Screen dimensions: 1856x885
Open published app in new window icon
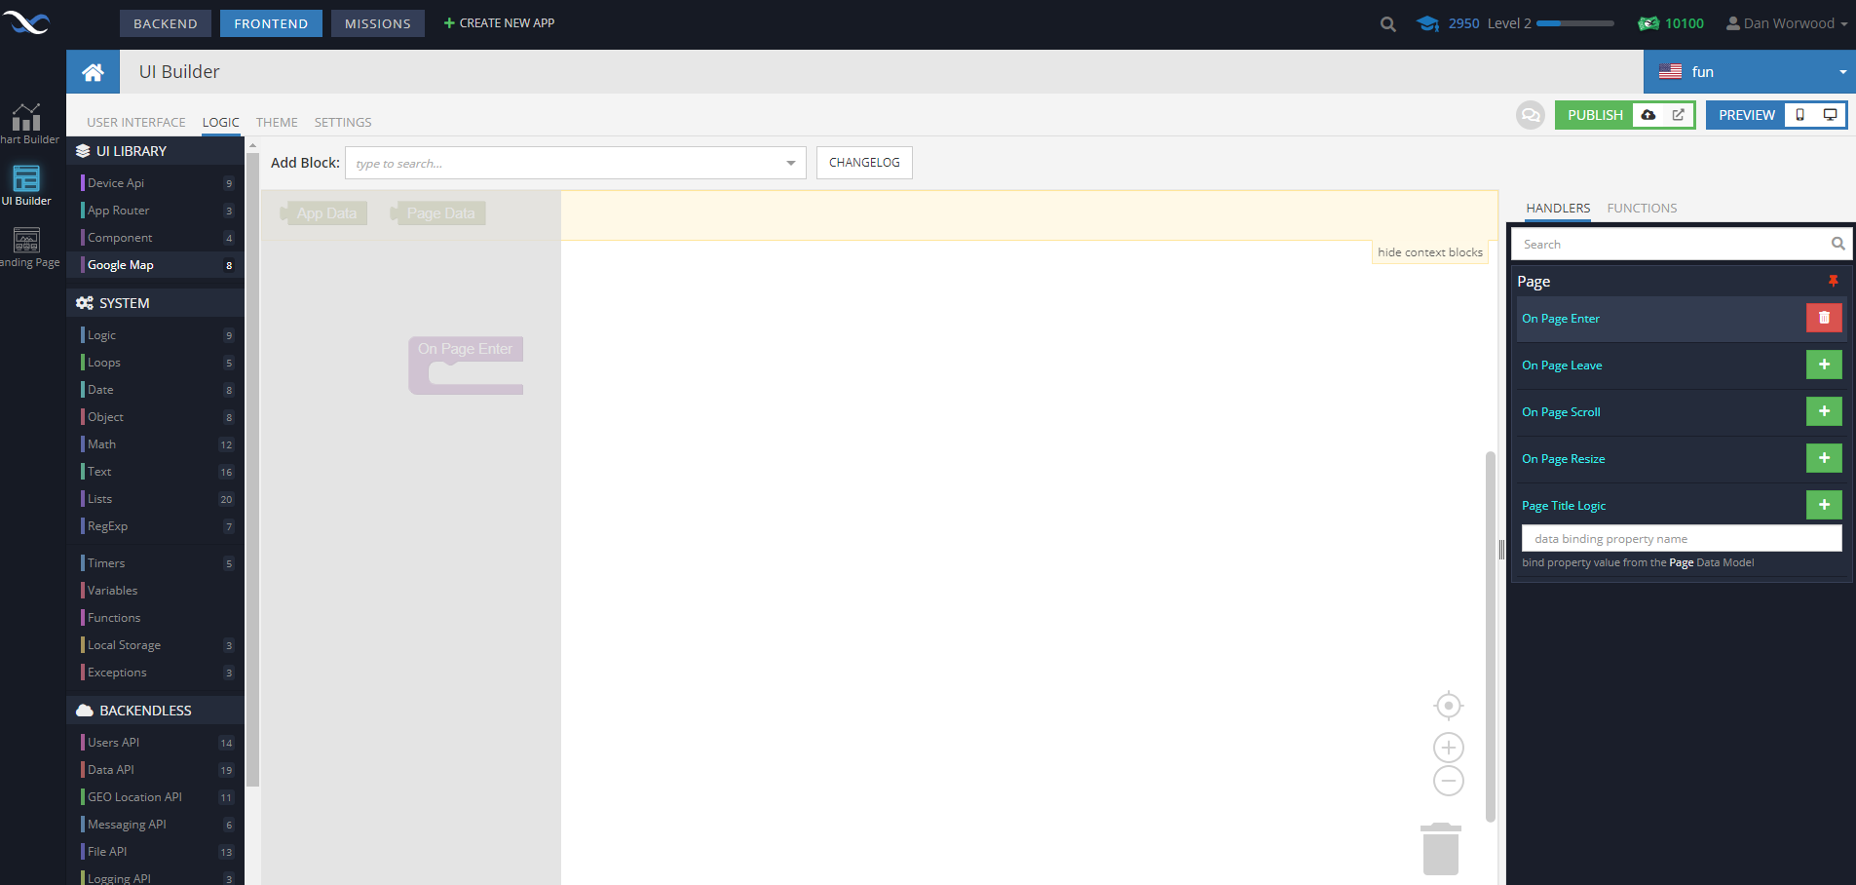point(1679,115)
